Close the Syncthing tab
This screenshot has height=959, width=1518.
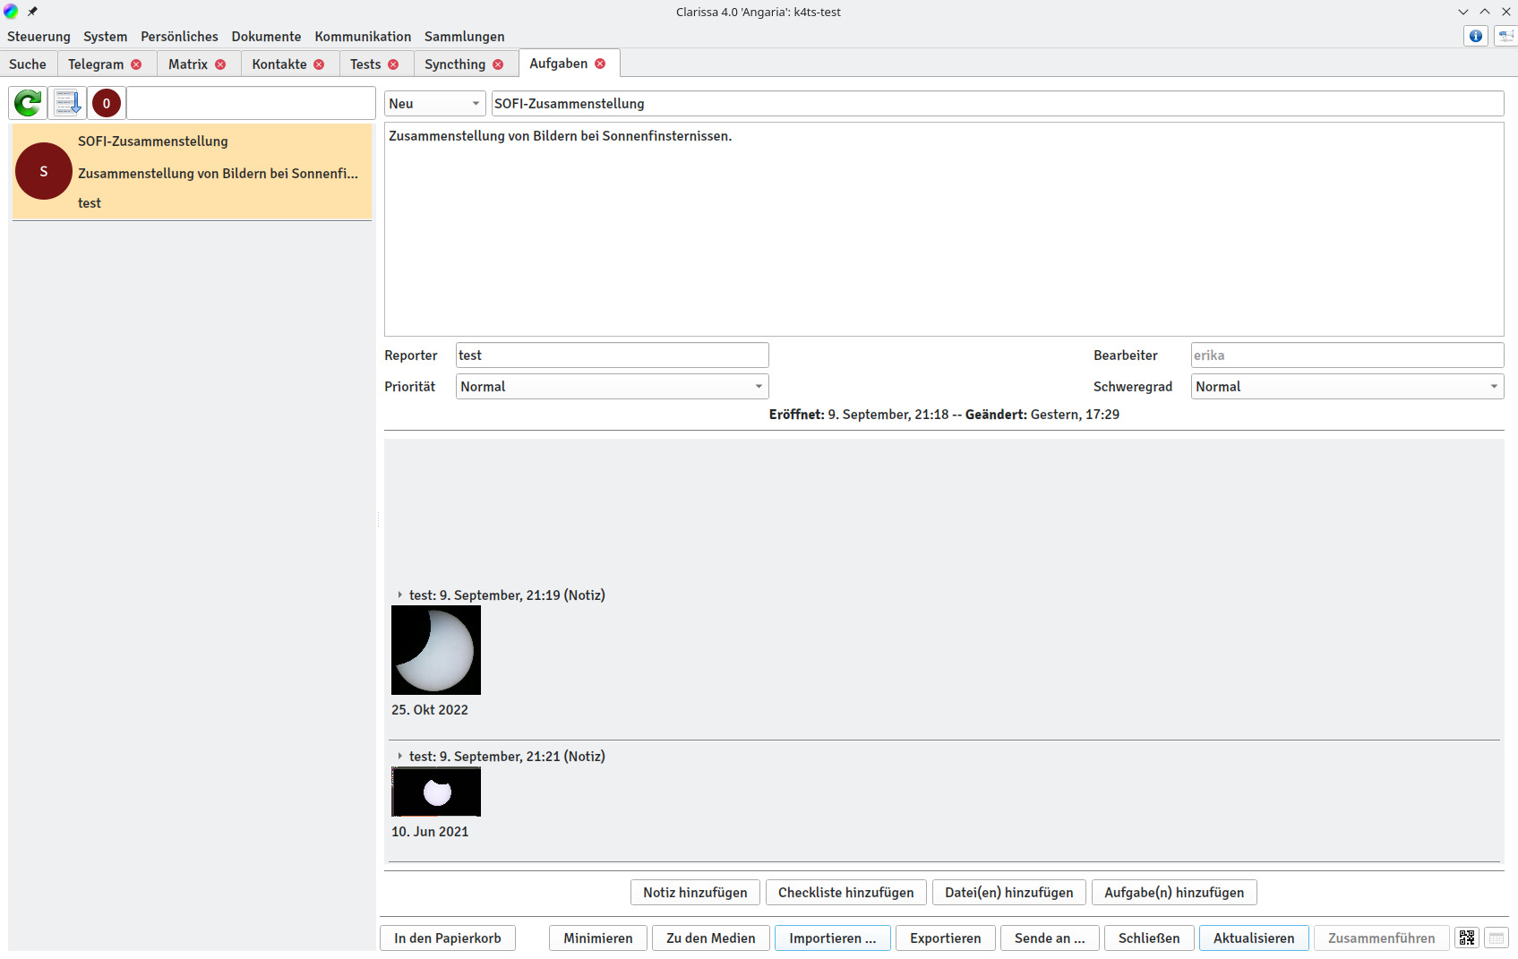click(498, 64)
